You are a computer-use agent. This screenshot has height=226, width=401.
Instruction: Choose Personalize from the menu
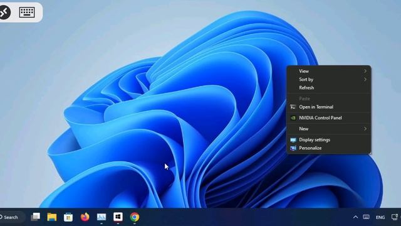[x=328, y=148]
